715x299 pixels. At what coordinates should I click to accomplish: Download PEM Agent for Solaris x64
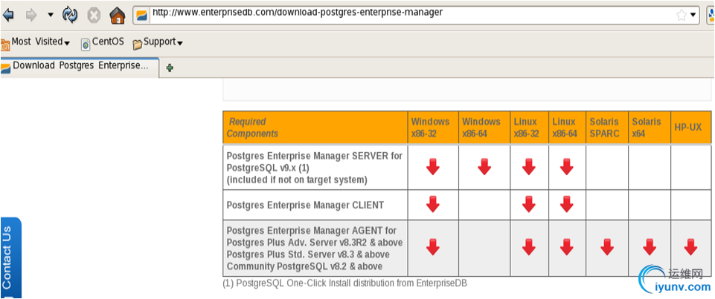click(x=649, y=247)
